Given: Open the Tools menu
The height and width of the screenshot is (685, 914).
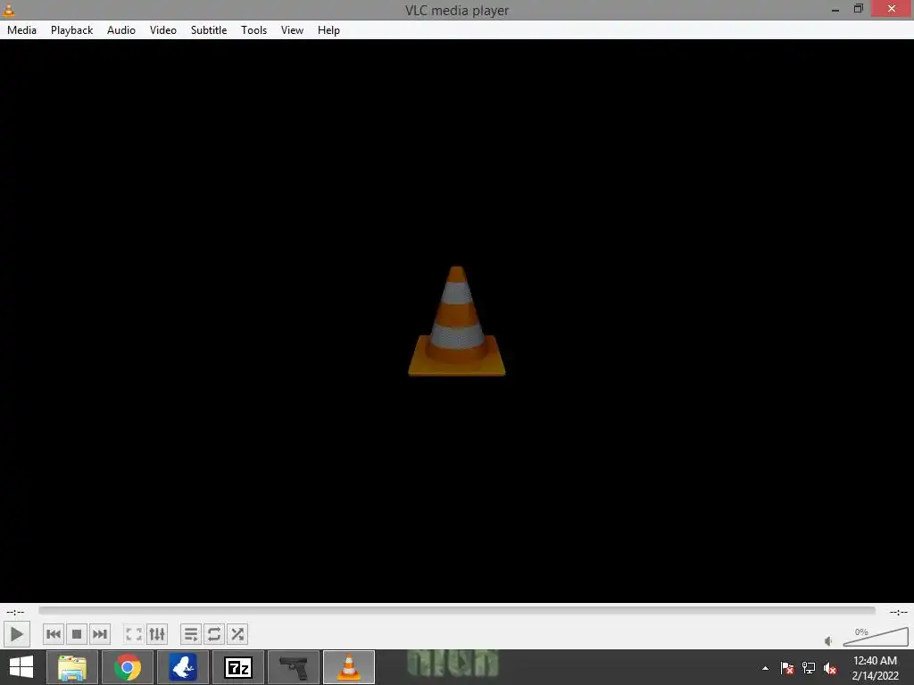Looking at the screenshot, I should point(253,30).
